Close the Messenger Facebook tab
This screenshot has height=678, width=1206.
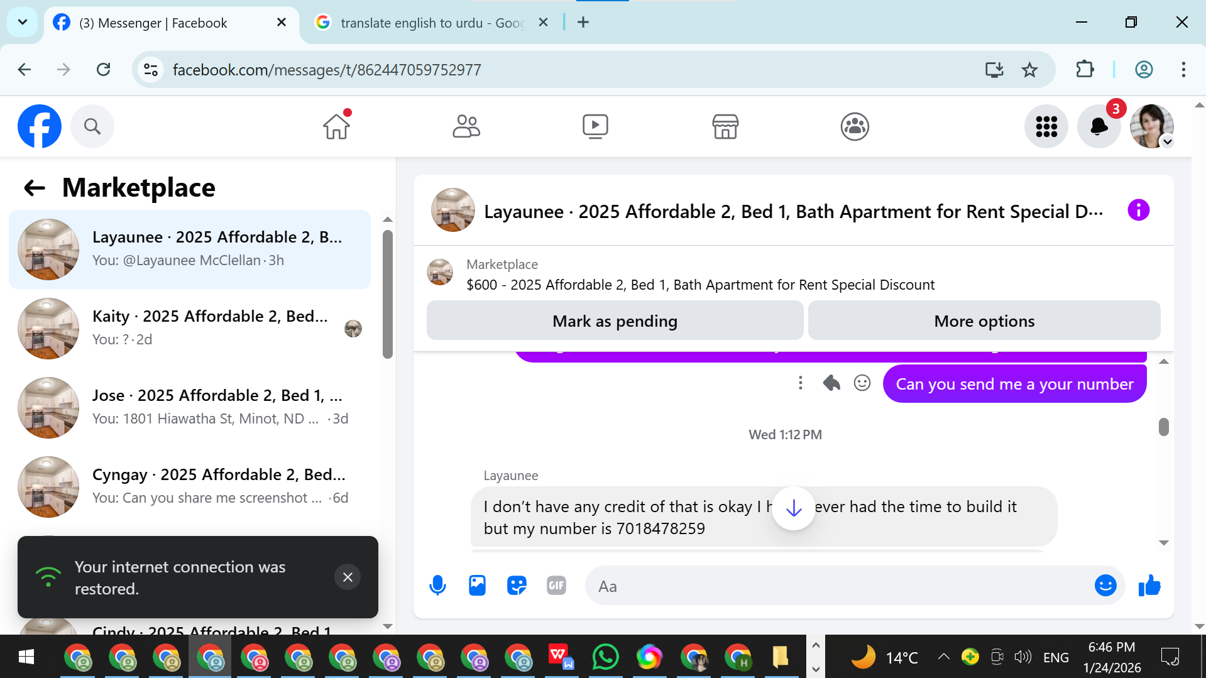[282, 23]
